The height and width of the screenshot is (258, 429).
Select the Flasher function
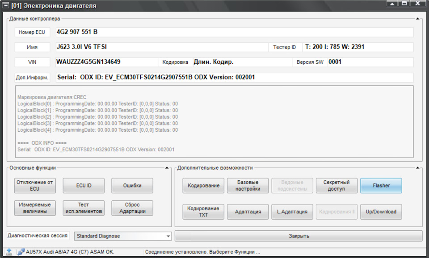click(x=381, y=185)
